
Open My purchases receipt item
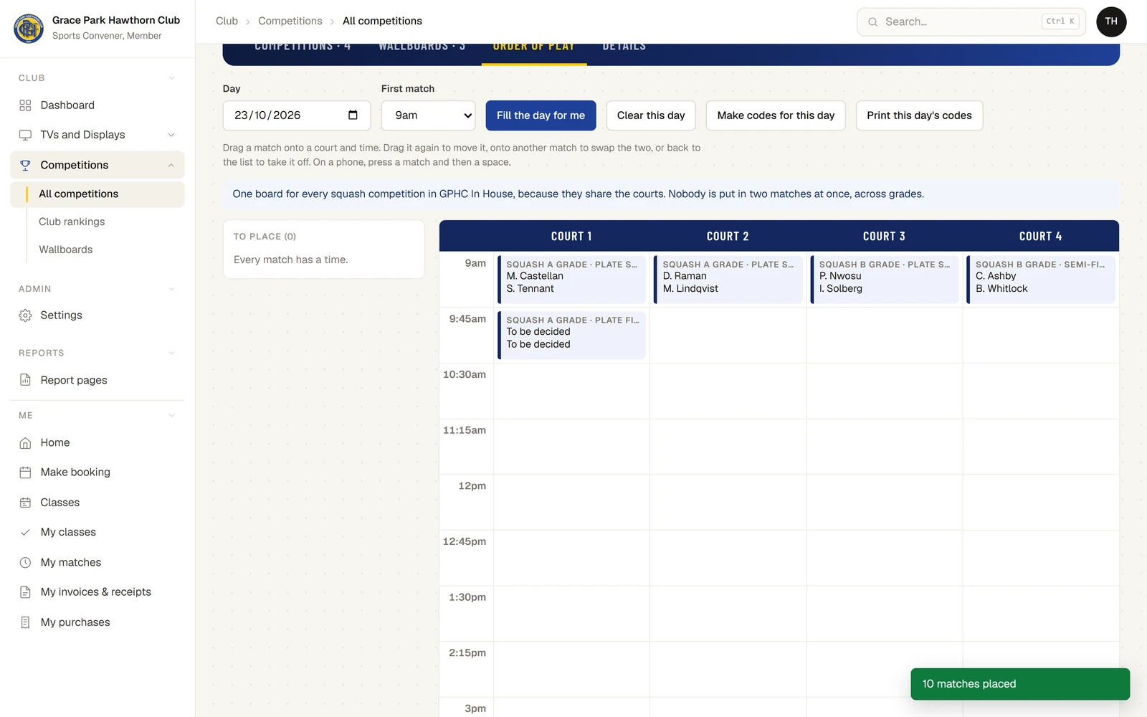tap(97, 622)
